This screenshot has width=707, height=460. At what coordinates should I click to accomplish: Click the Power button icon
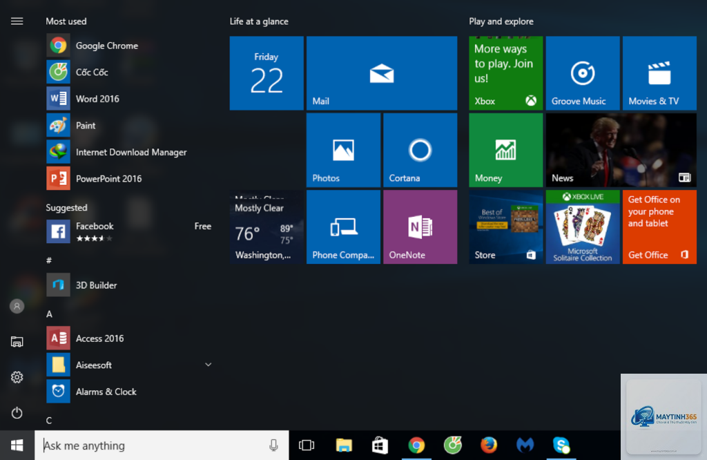pos(17,412)
